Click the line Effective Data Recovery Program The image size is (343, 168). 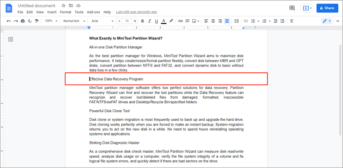point(116,79)
